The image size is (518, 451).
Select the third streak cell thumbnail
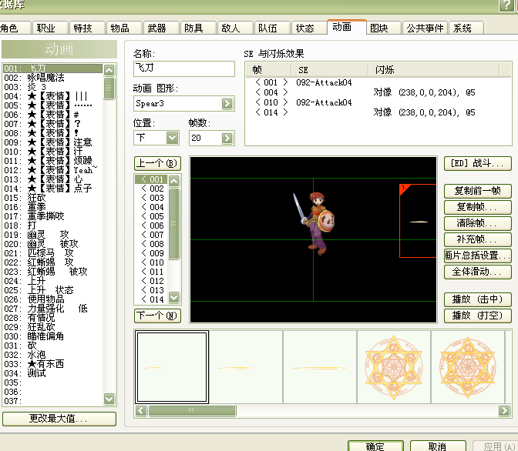click(320, 367)
